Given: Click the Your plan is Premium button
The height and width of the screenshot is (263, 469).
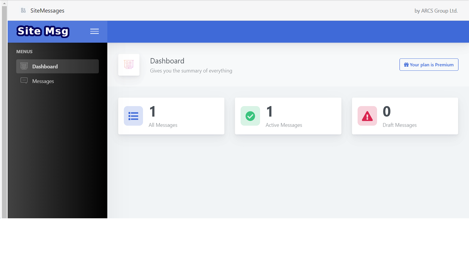Looking at the screenshot, I should [429, 65].
